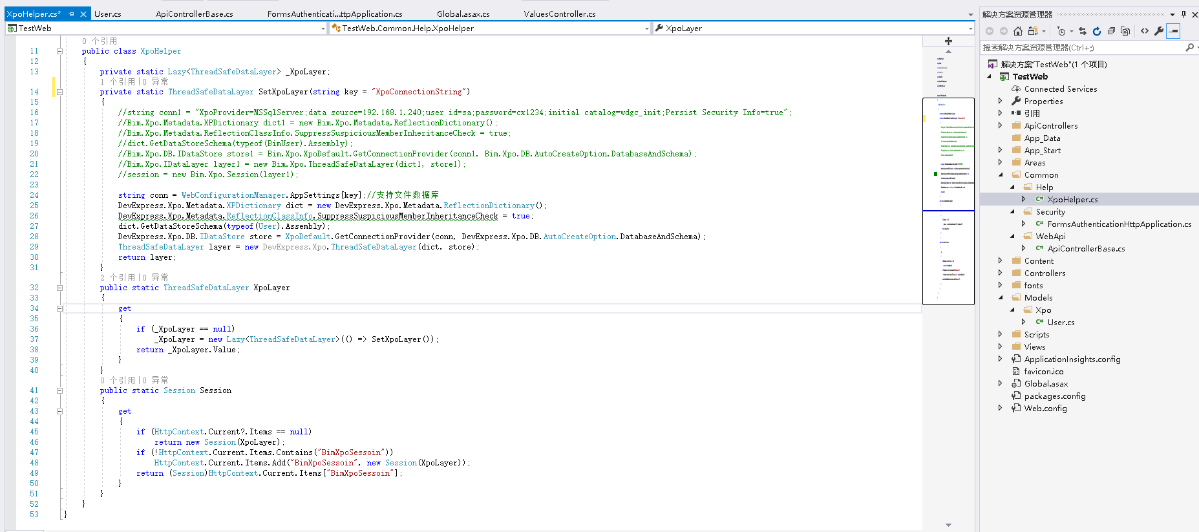Switch to the User.cs tab
1199x532 pixels.
point(108,14)
